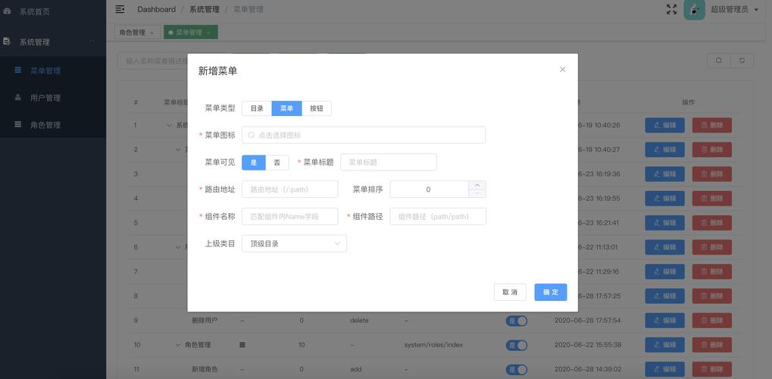Screen dimensions: 772x379
Task: Set 菜单可见 to 是
Action: (254, 163)
